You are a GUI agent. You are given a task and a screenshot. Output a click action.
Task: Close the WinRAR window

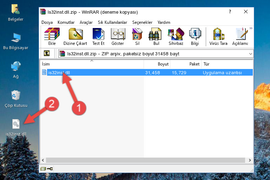click(246, 12)
